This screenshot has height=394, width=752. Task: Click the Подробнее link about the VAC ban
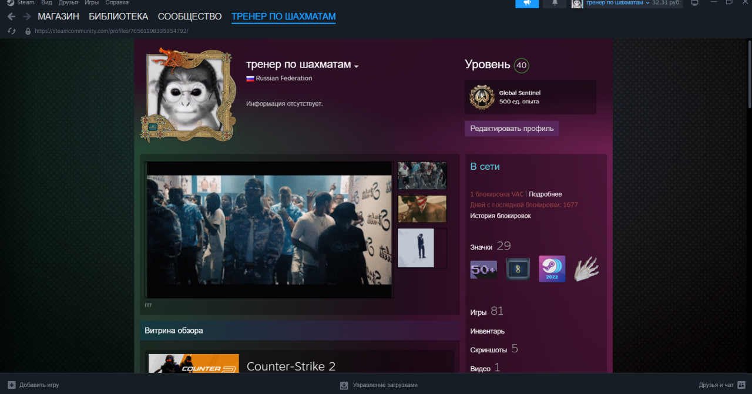(x=545, y=194)
